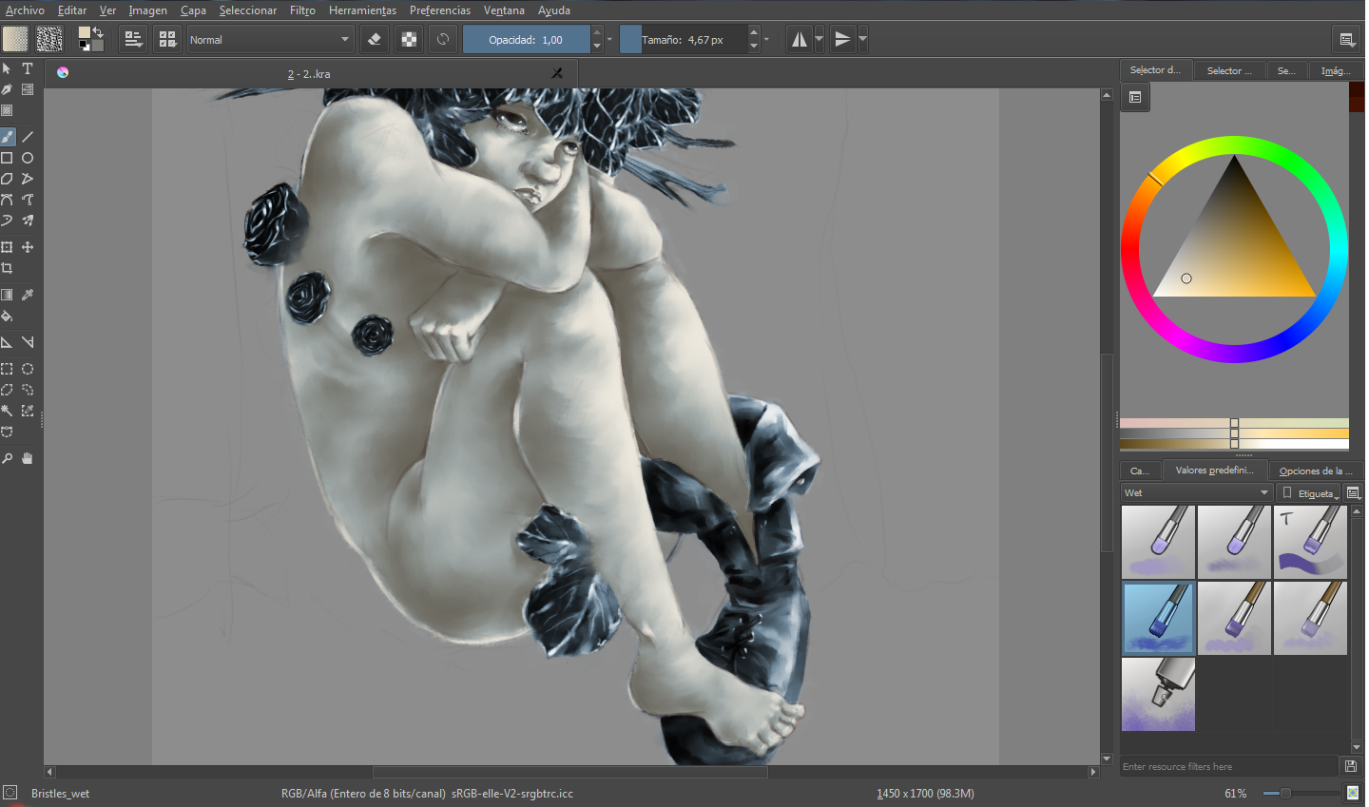Open the Wet preset tag dropdown
Viewport: 1369px width, 807px height.
click(1197, 492)
